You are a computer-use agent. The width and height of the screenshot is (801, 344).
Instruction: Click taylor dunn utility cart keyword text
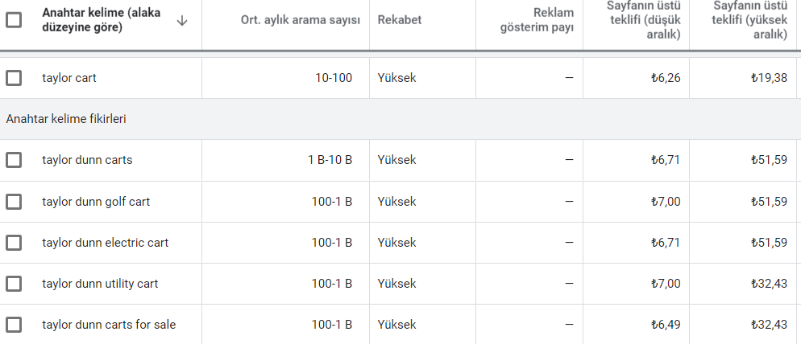click(100, 284)
